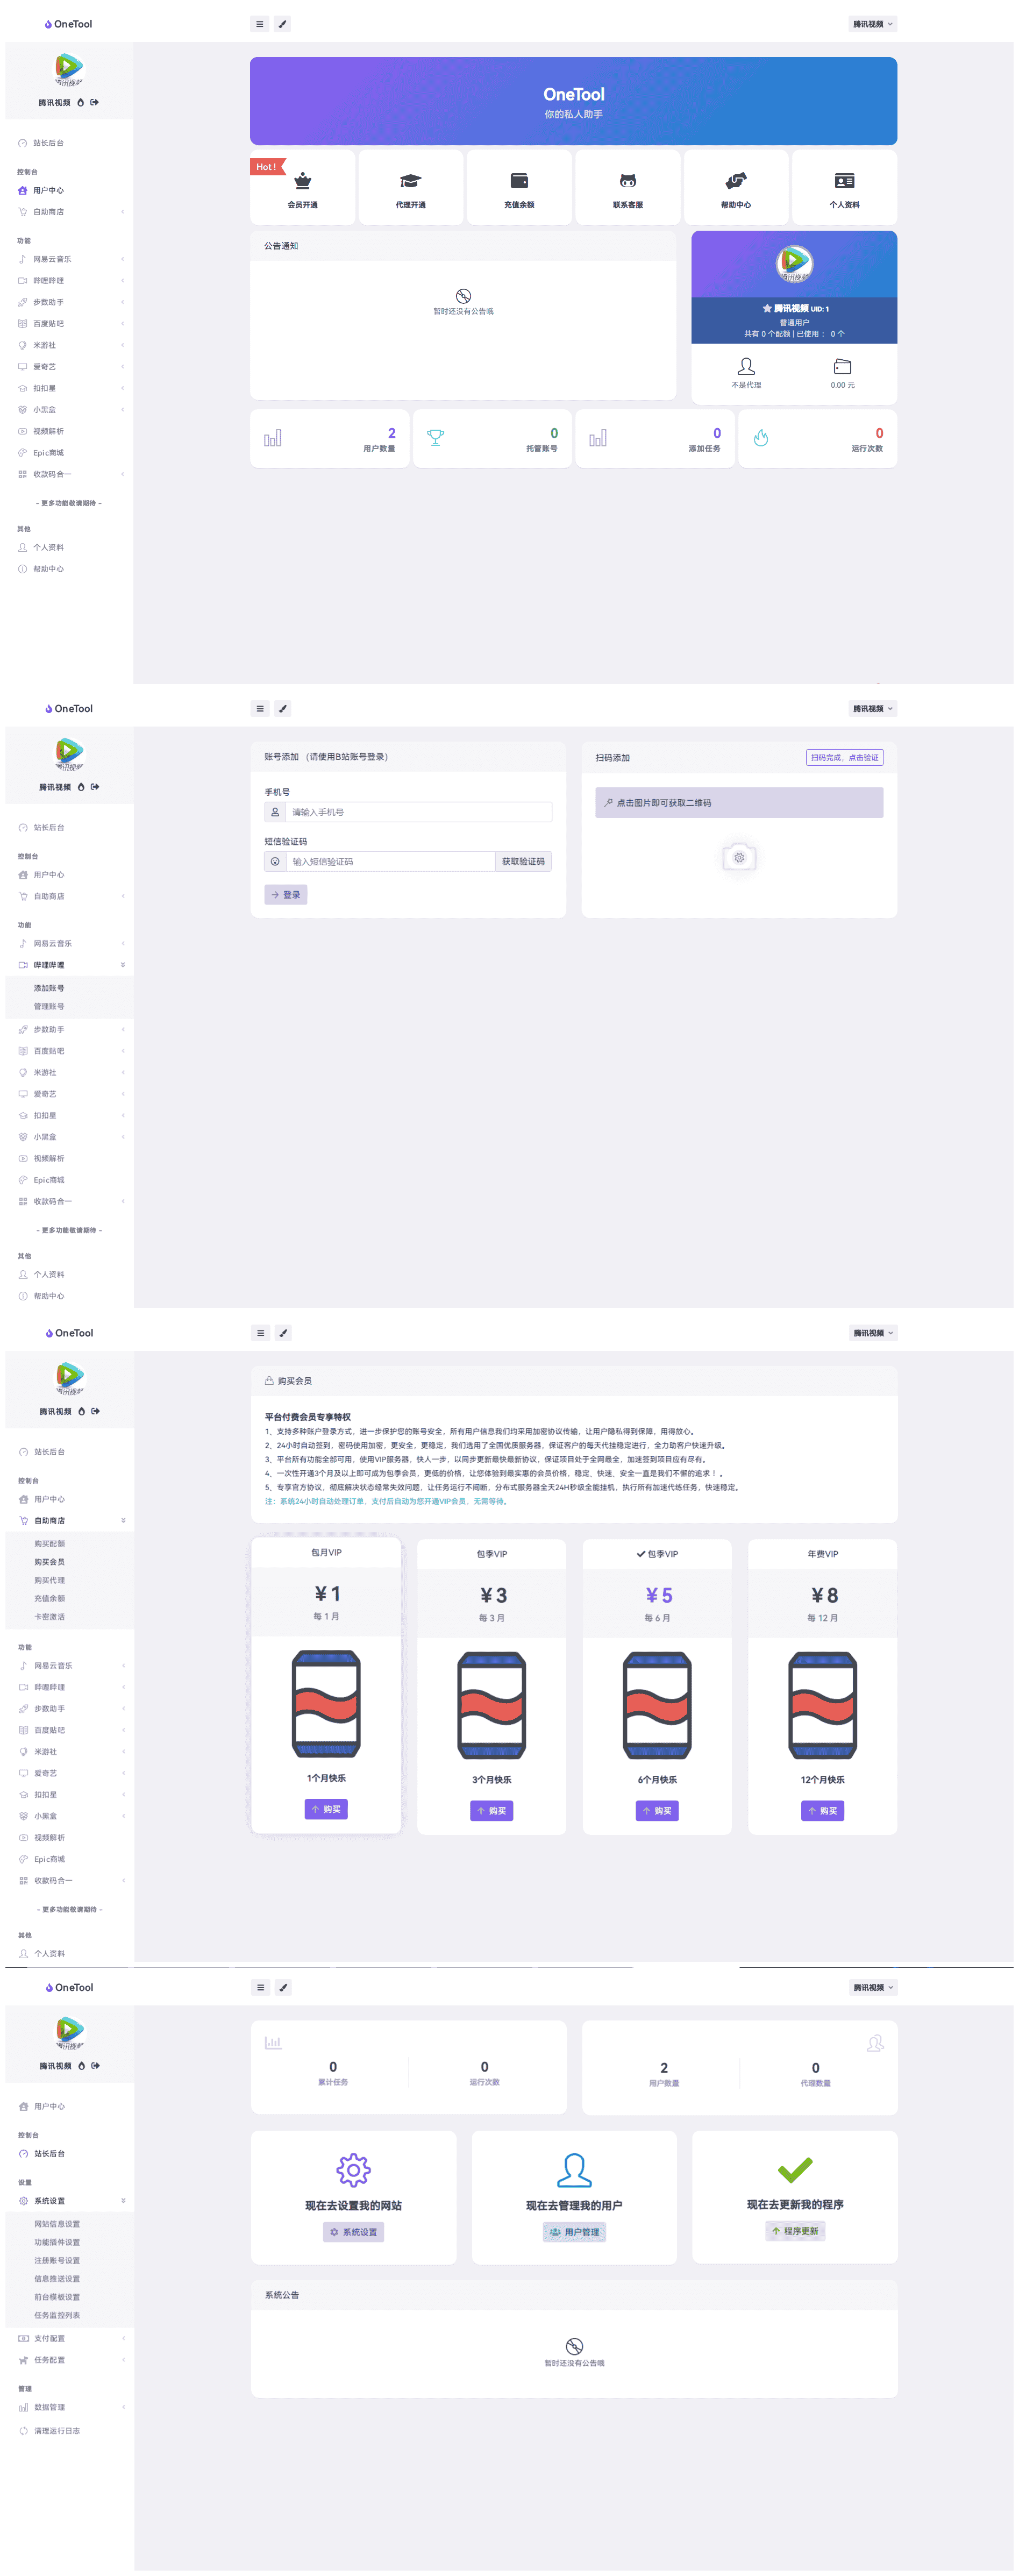1019x2576 pixels.
Task: Click the wallet icon above 0.00 元
Action: [842, 367]
